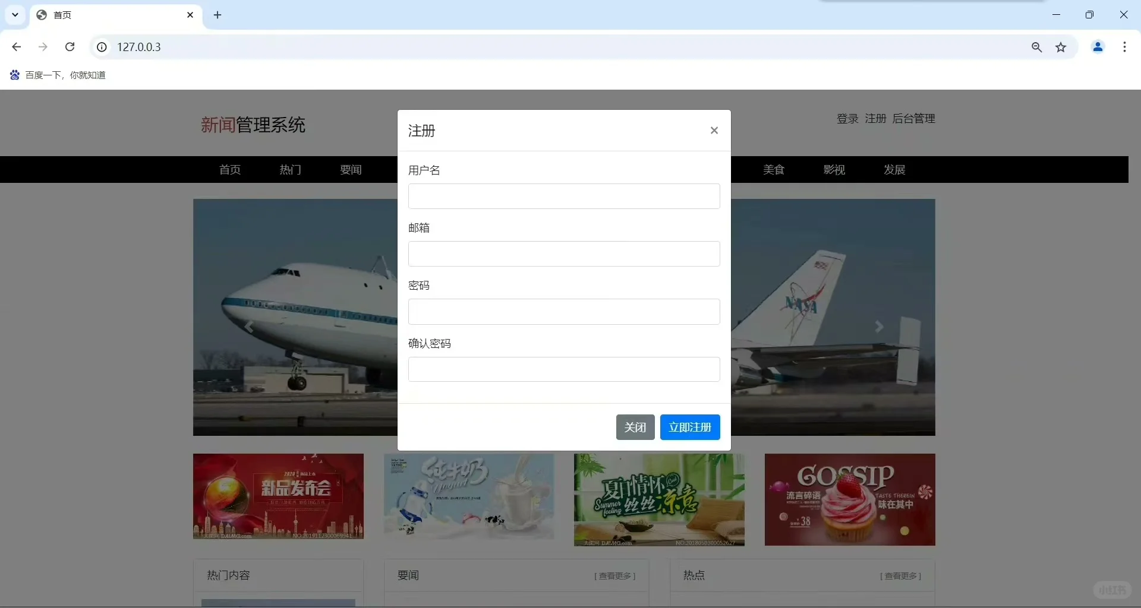Screen dimensions: 1141x608
Task: Open the Chrome three-dot menu
Action: pyautogui.click(x=1124, y=47)
